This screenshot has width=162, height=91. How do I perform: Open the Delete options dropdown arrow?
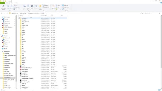(32, 9)
